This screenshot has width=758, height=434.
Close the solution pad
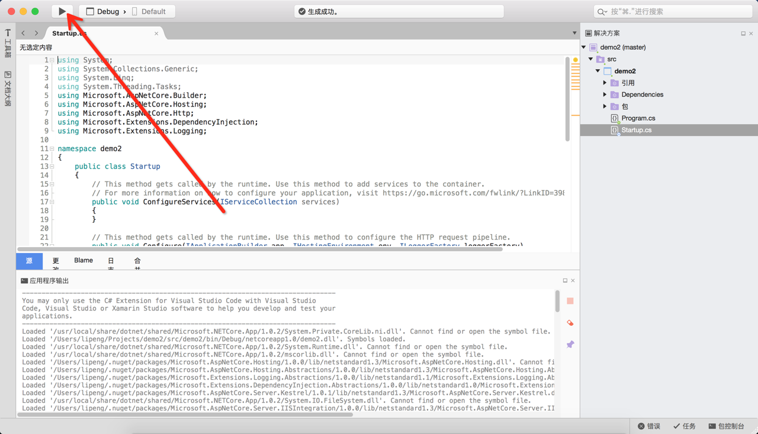(x=751, y=34)
